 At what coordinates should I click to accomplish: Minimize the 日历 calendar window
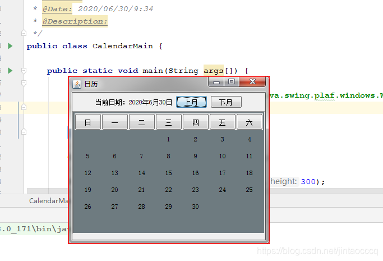(216, 83)
